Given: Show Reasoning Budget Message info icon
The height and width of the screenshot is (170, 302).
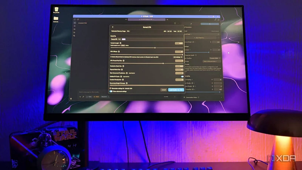Looking at the screenshot, I should pos(127,83).
